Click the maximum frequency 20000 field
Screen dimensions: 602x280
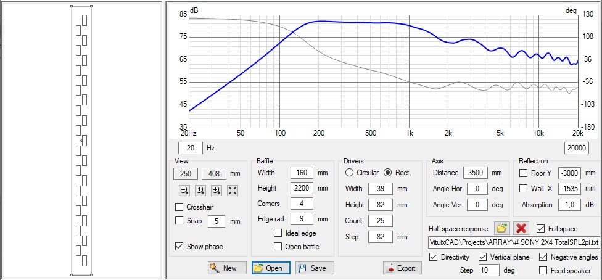(577, 148)
